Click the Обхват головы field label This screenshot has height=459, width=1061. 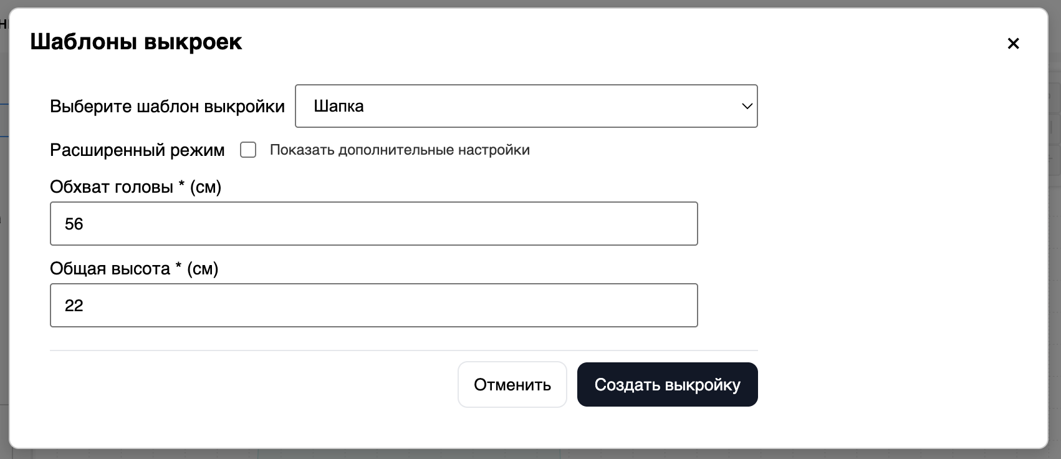[135, 186]
